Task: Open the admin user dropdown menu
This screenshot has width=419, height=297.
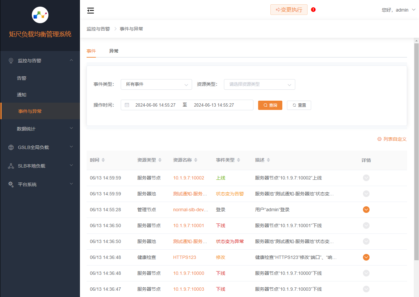Action: 398,10
